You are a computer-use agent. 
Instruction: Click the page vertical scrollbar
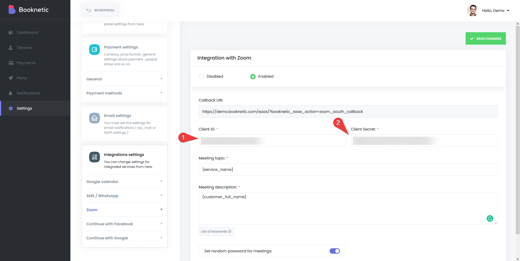[x=518, y=130]
